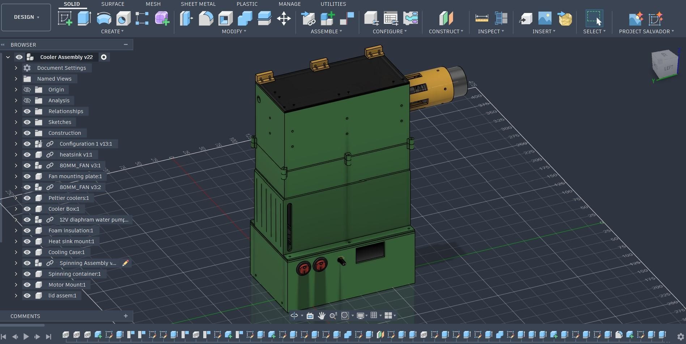Show the hidden Origin folder

point(27,90)
